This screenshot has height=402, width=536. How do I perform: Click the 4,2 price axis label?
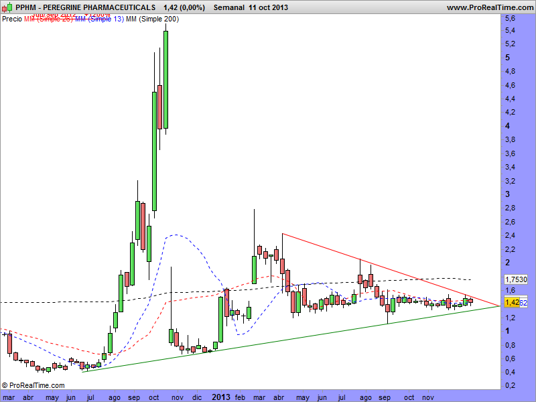tap(510, 113)
